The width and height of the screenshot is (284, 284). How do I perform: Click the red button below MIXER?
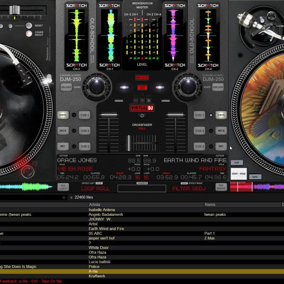point(142,88)
